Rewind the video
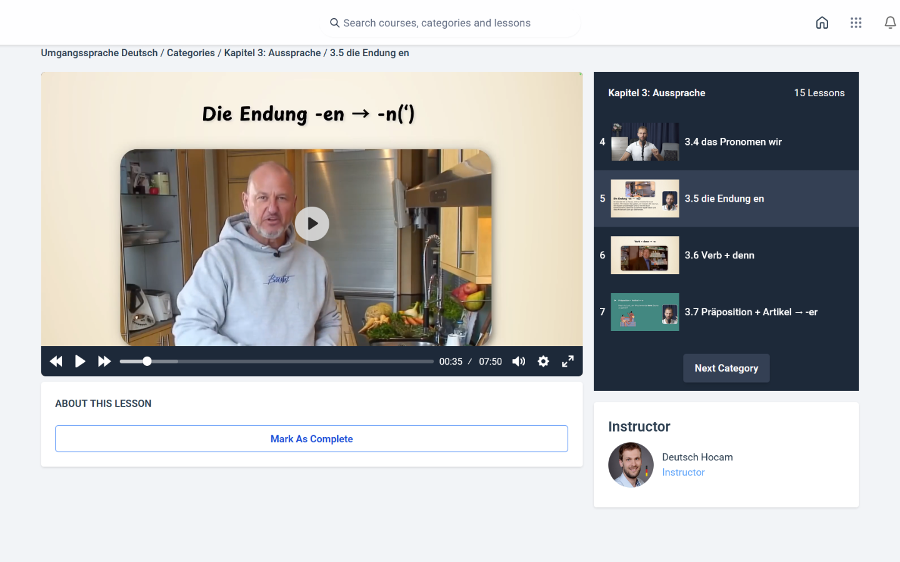This screenshot has height=562, width=900. point(56,362)
